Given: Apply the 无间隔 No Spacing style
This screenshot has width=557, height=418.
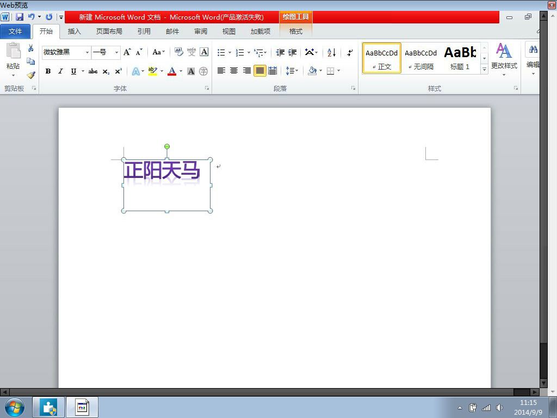Looking at the screenshot, I should [x=420, y=58].
